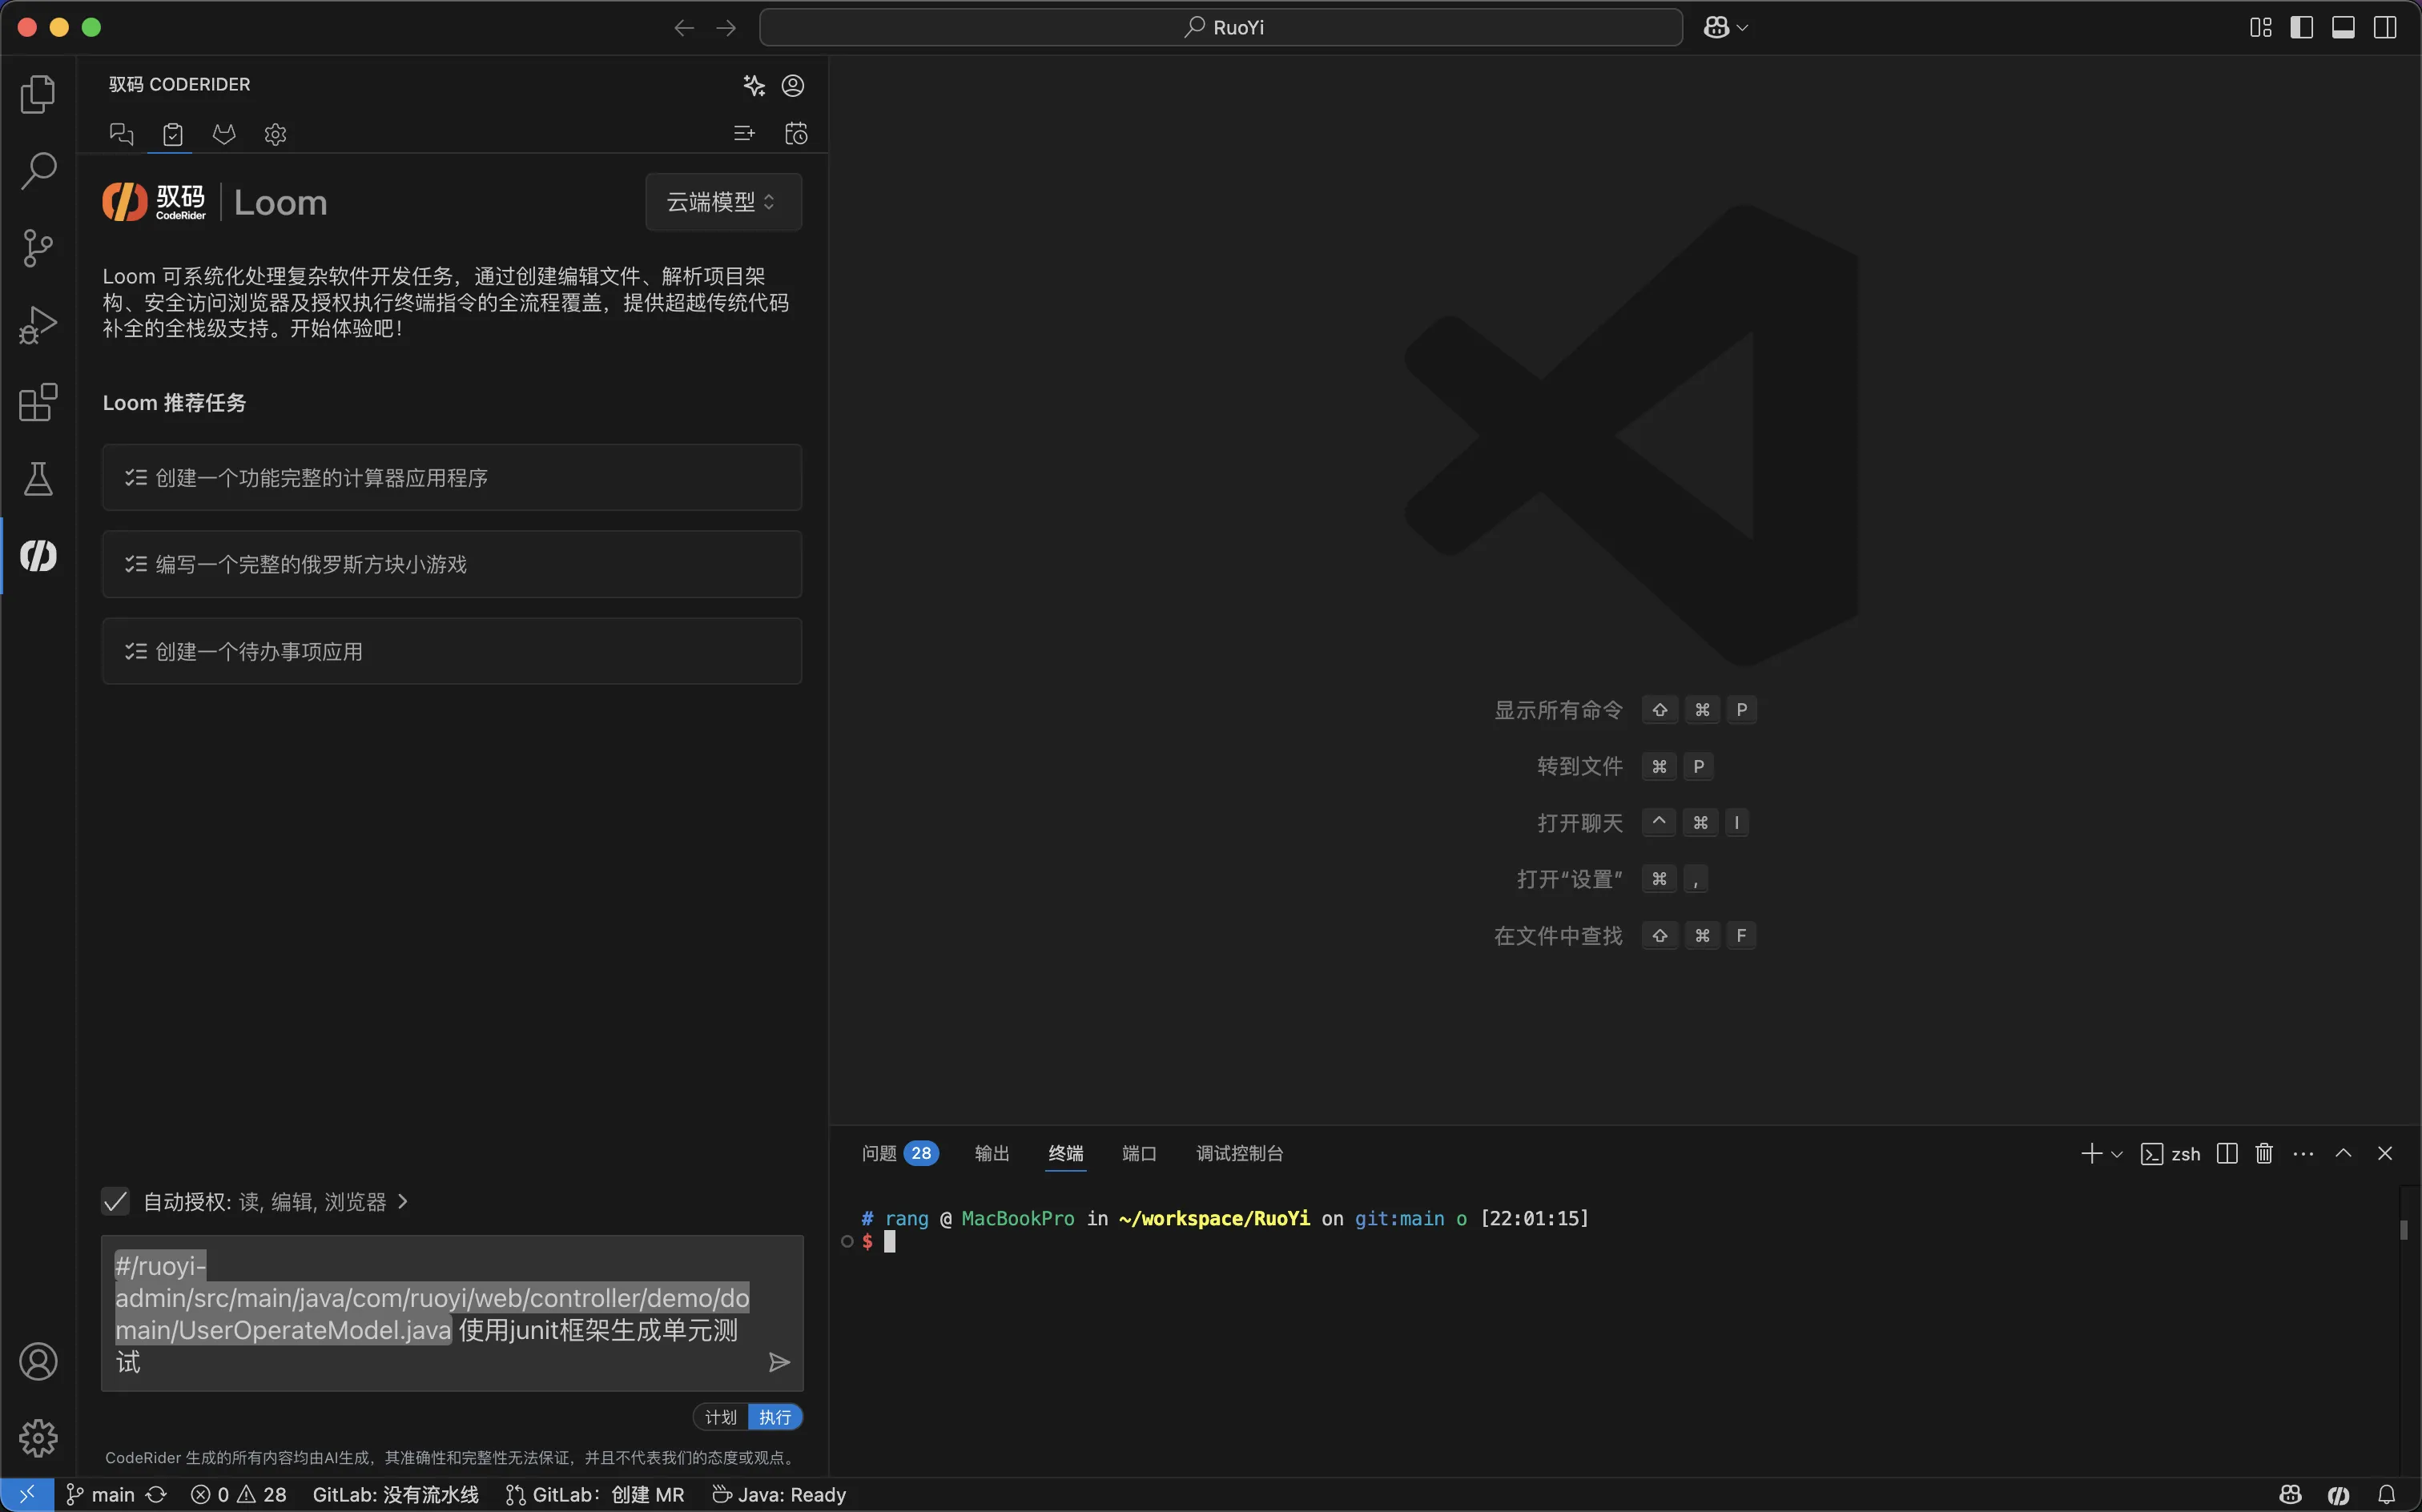
Task: Open new terminal profile dropdown arrow
Action: coord(2117,1154)
